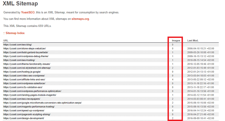Open the hosting-js-google URL
The width and height of the screenshot is (225, 121).
click(x=22, y=72)
